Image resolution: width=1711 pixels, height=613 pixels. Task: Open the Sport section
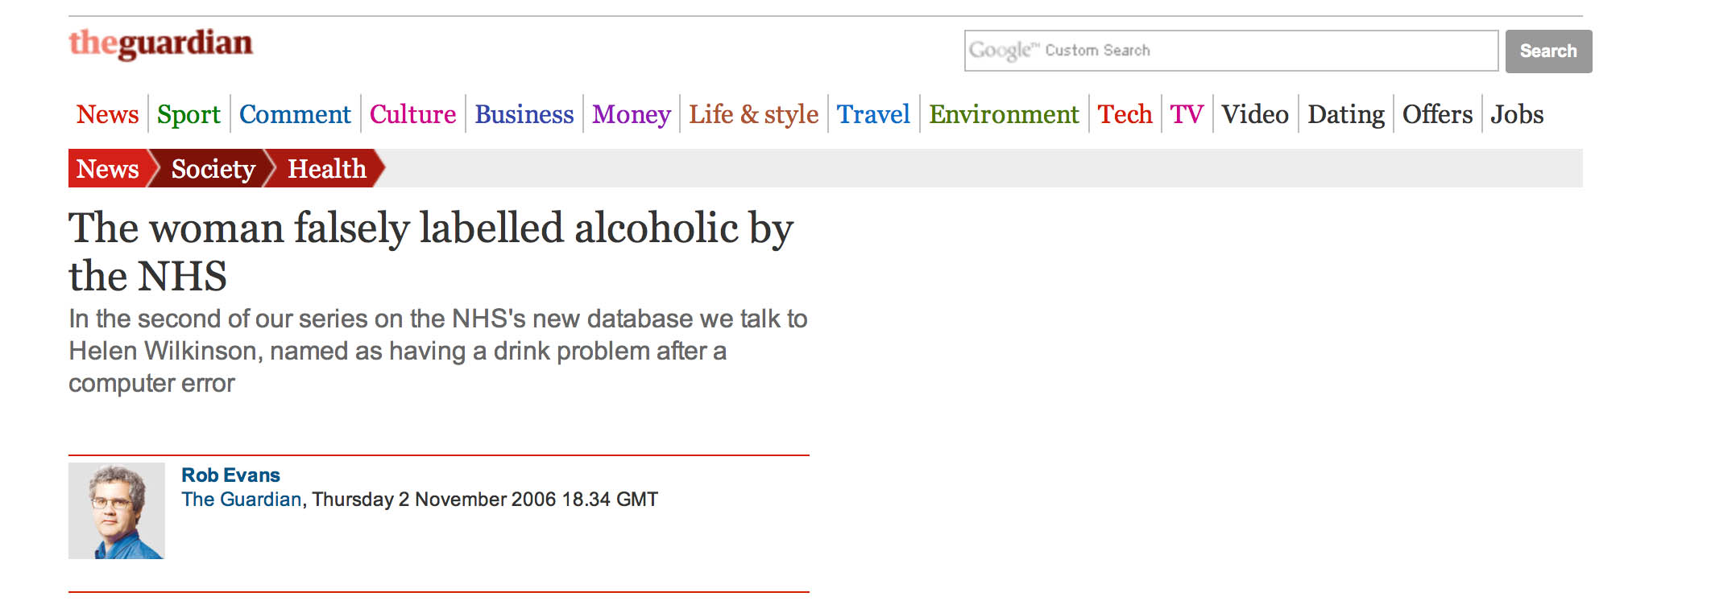click(188, 114)
